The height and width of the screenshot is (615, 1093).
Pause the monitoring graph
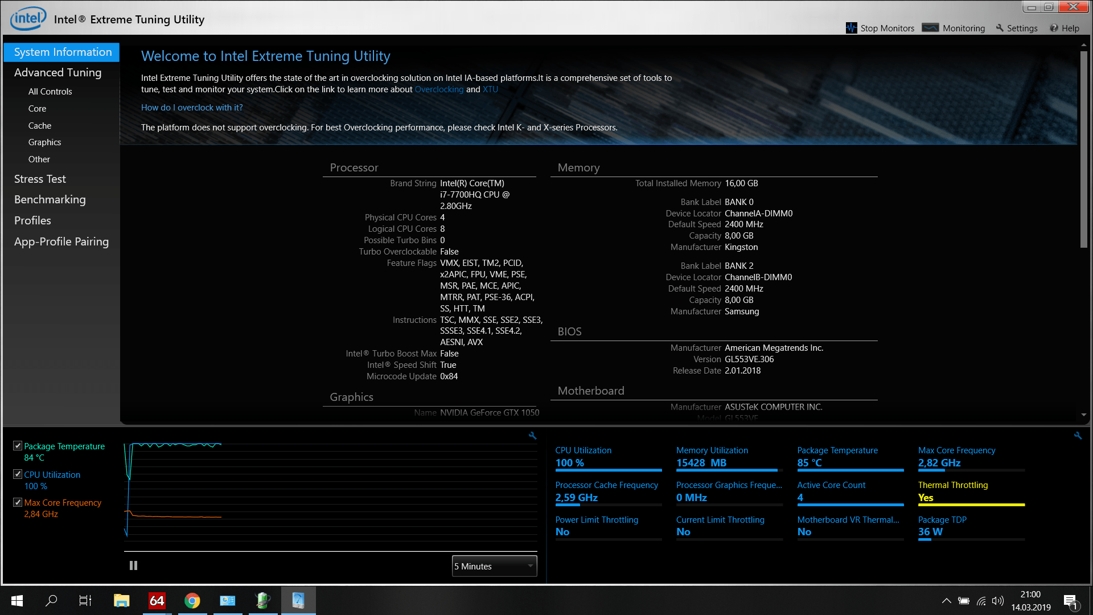(x=133, y=565)
